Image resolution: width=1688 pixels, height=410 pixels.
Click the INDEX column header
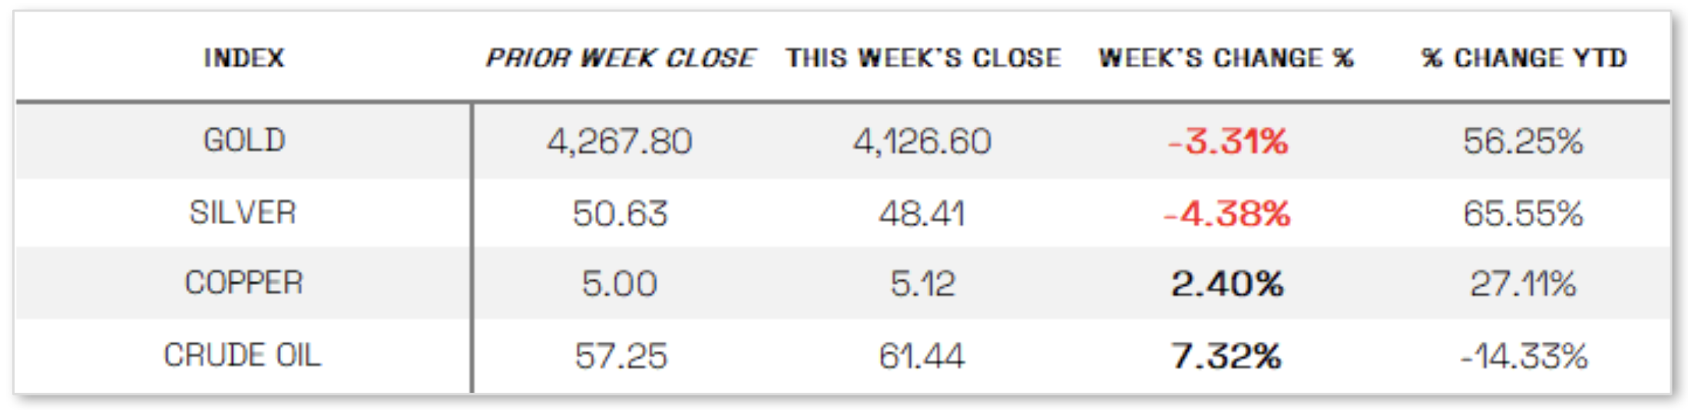pyautogui.click(x=243, y=58)
